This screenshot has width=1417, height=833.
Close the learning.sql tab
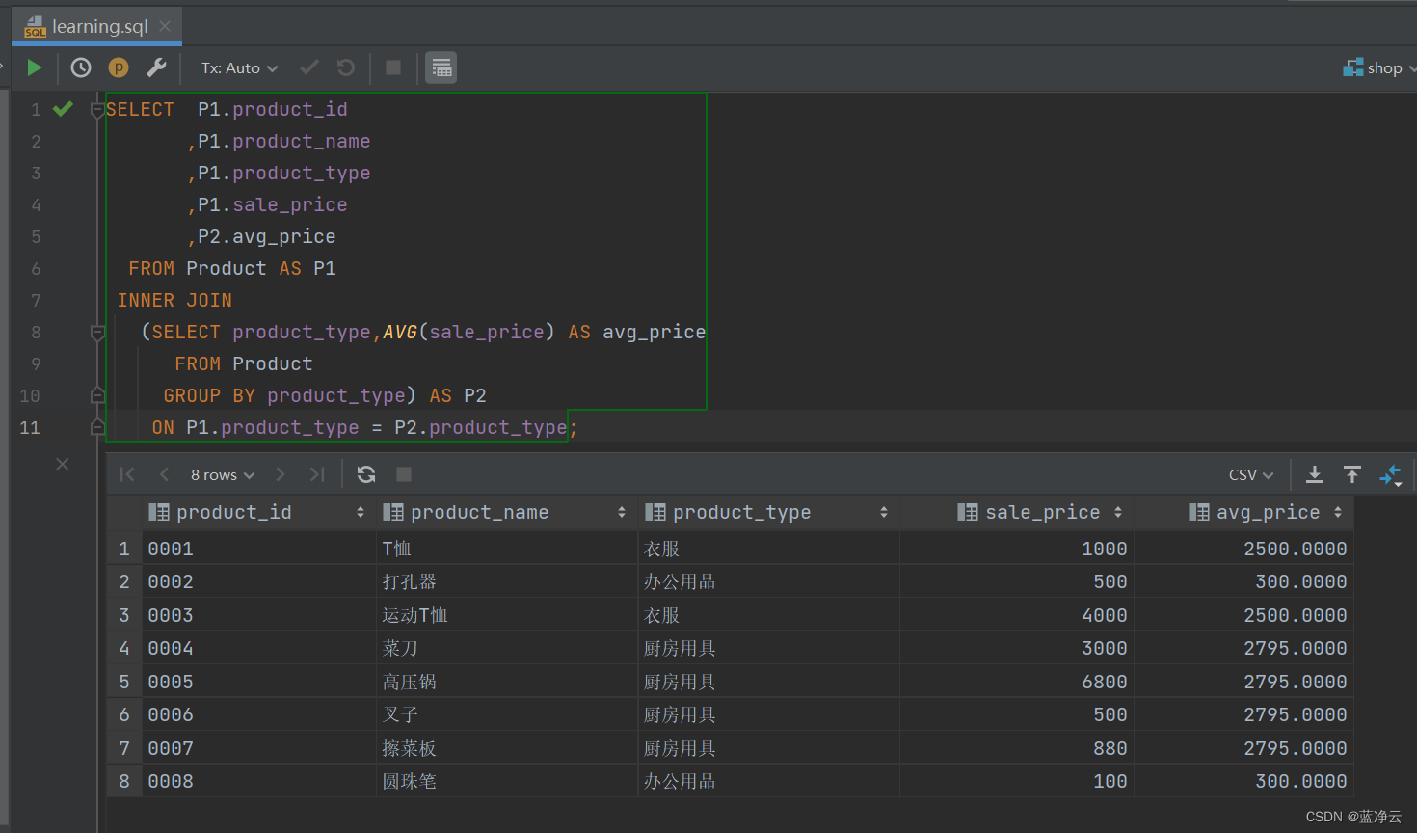tap(165, 26)
